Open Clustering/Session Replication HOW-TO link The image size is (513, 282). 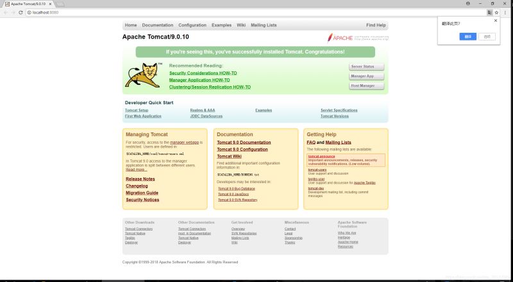coord(210,87)
